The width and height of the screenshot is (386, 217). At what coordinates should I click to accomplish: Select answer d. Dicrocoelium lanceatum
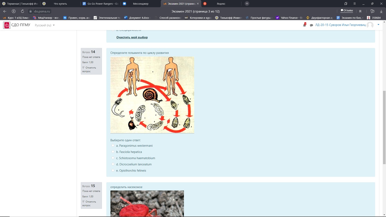click(x=113, y=164)
